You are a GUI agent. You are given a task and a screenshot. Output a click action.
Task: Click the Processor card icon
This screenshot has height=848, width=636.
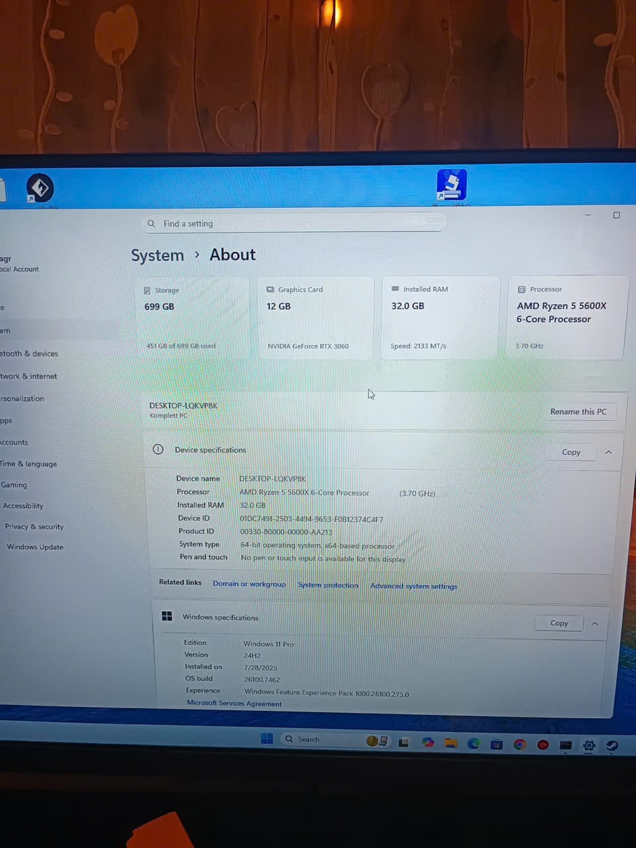coord(521,290)
